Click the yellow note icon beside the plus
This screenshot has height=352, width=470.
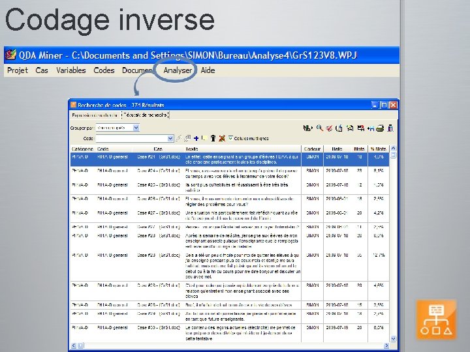point(204,138)
